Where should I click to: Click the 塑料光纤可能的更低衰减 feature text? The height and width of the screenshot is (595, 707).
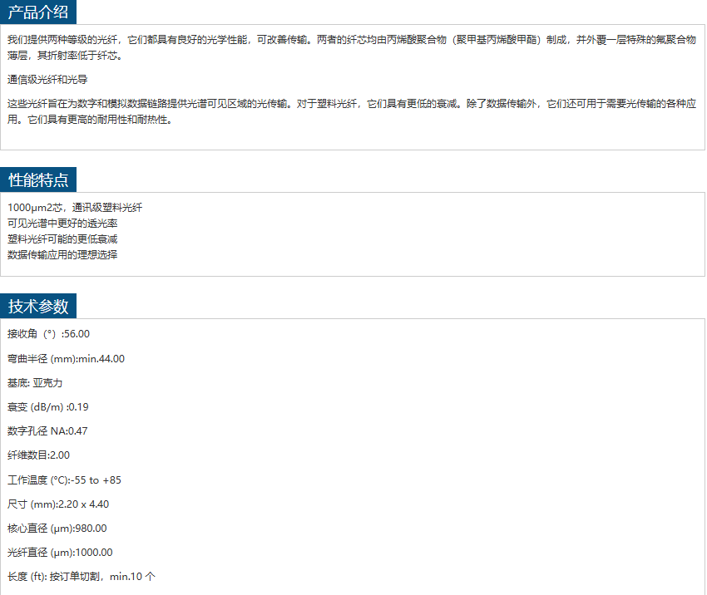pyautogui.click(x=62, y=239)
